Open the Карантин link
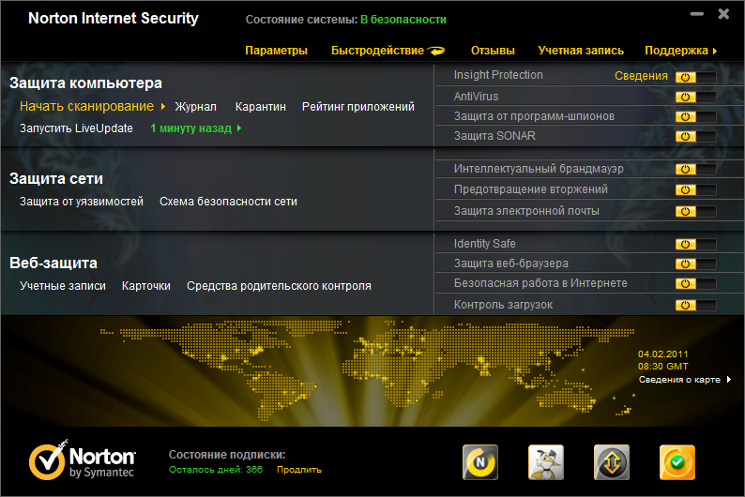This screenshot has height=497, width=745. tap(260, 107)
